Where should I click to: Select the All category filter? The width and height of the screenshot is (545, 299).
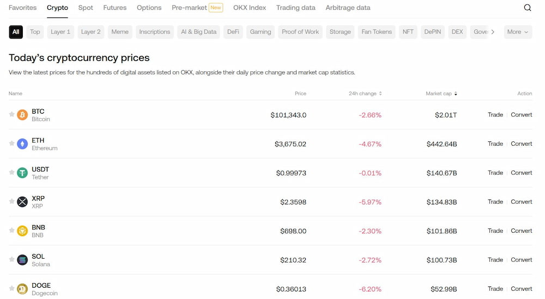16,32
